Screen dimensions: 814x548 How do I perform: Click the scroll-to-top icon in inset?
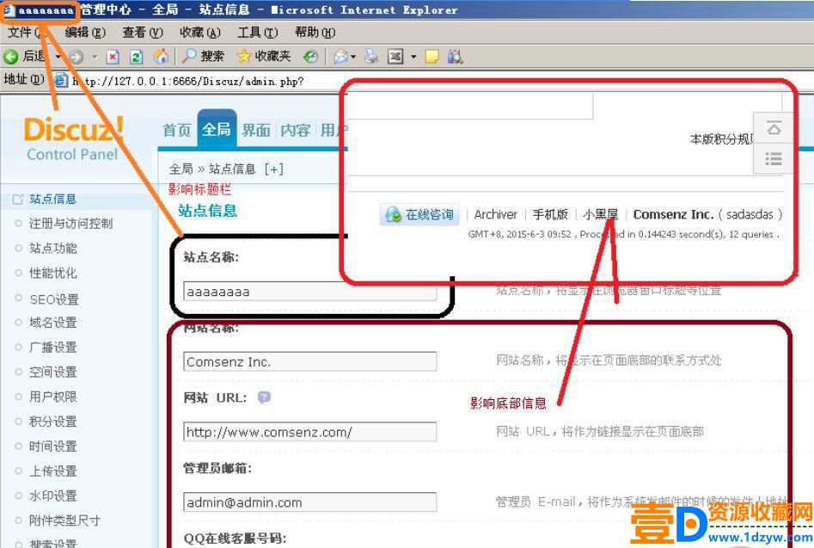click(x=774, y=127)
